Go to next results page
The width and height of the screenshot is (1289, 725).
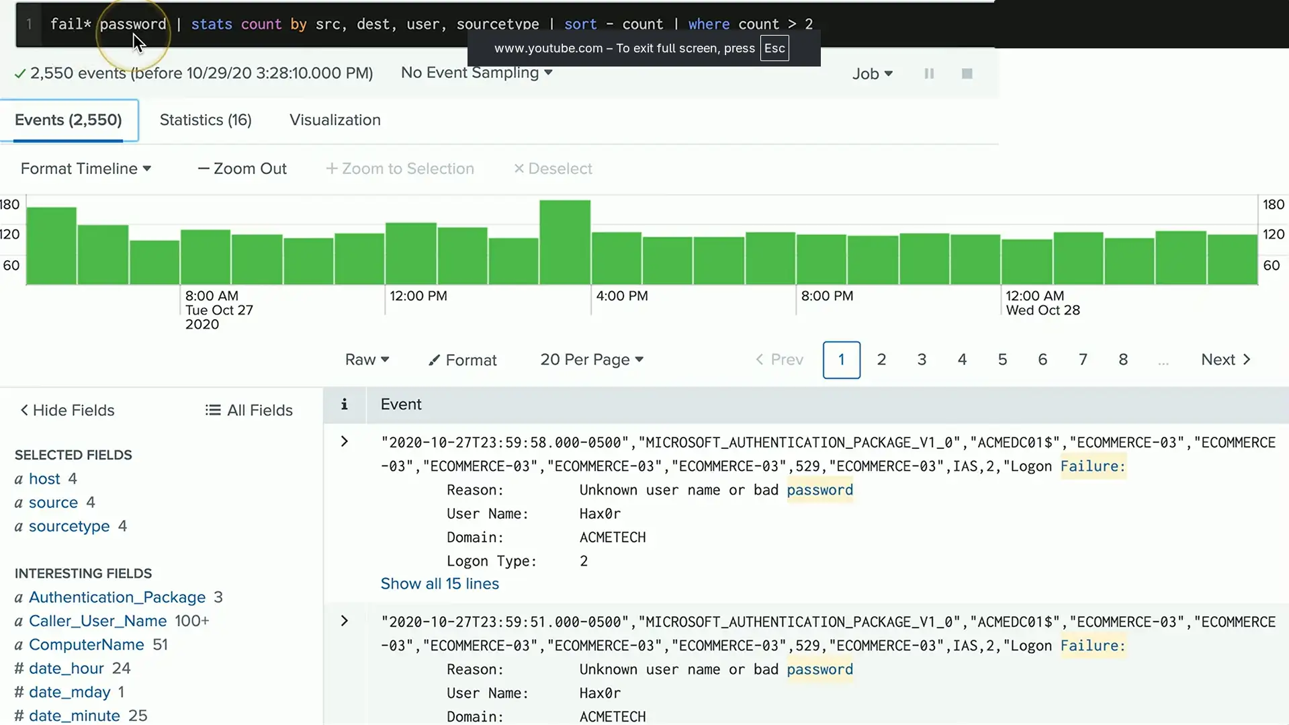pos(1225,360)
